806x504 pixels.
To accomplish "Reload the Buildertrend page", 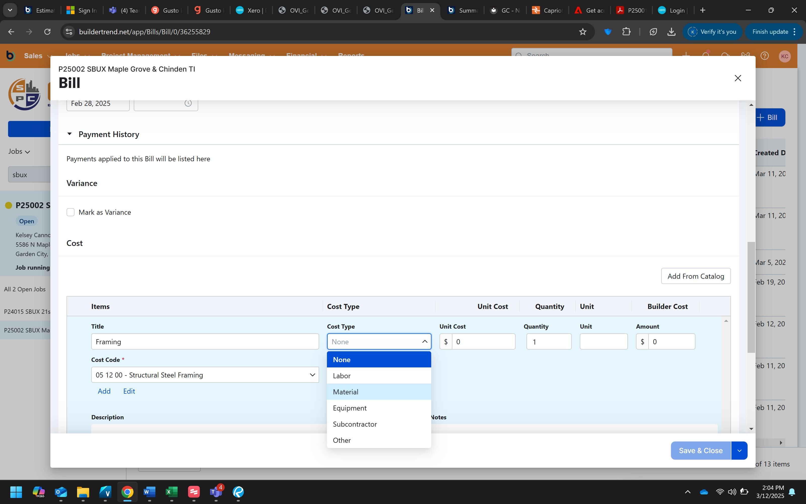I will pyautogui.click(x=47, y=32).
